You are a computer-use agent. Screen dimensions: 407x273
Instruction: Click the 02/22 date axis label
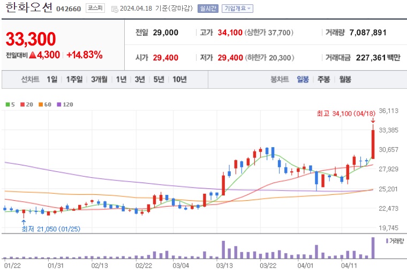click(x=144, y=266)
